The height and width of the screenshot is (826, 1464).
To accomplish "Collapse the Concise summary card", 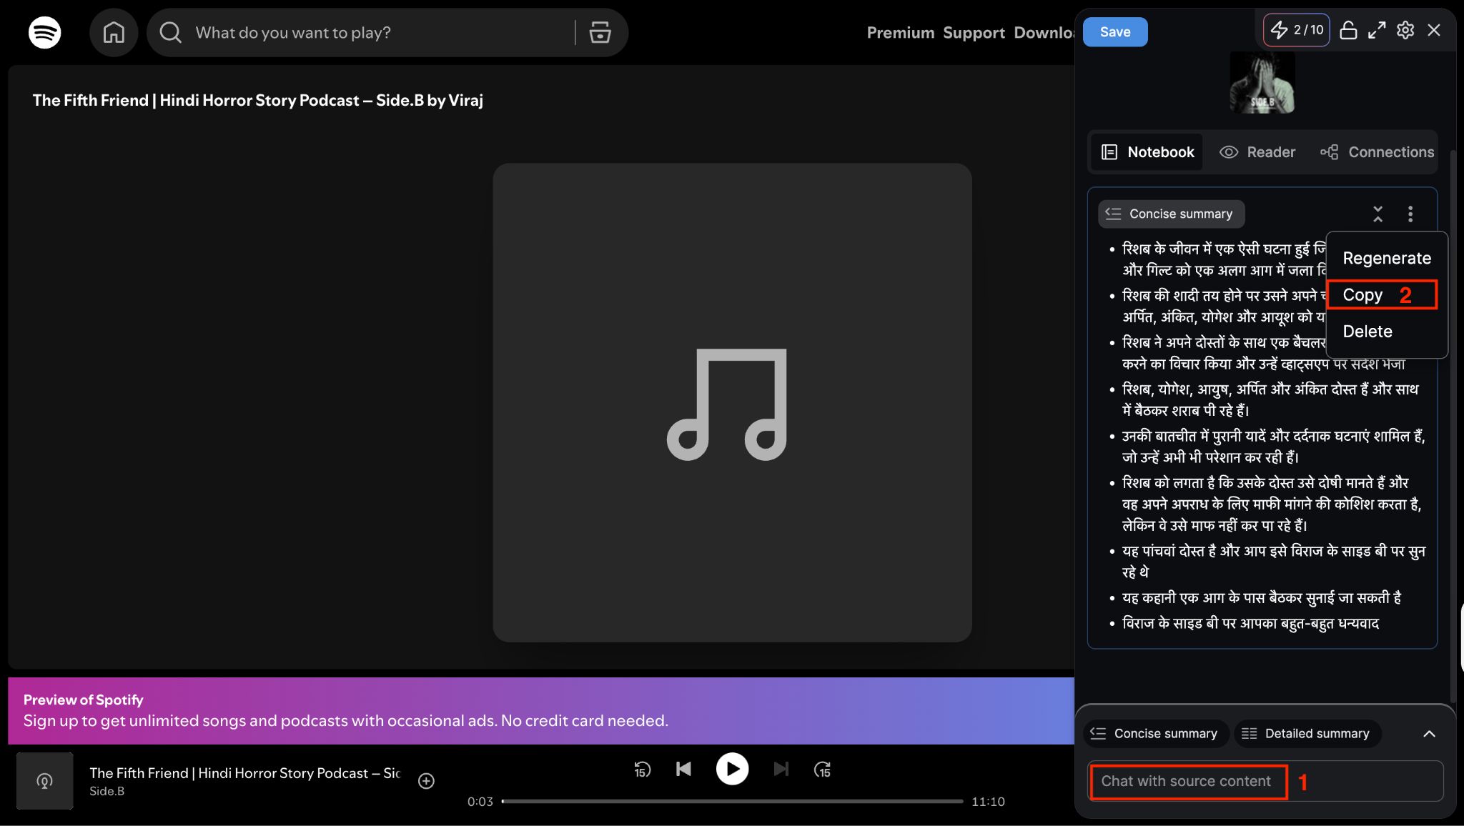I will coord(1378,214).
